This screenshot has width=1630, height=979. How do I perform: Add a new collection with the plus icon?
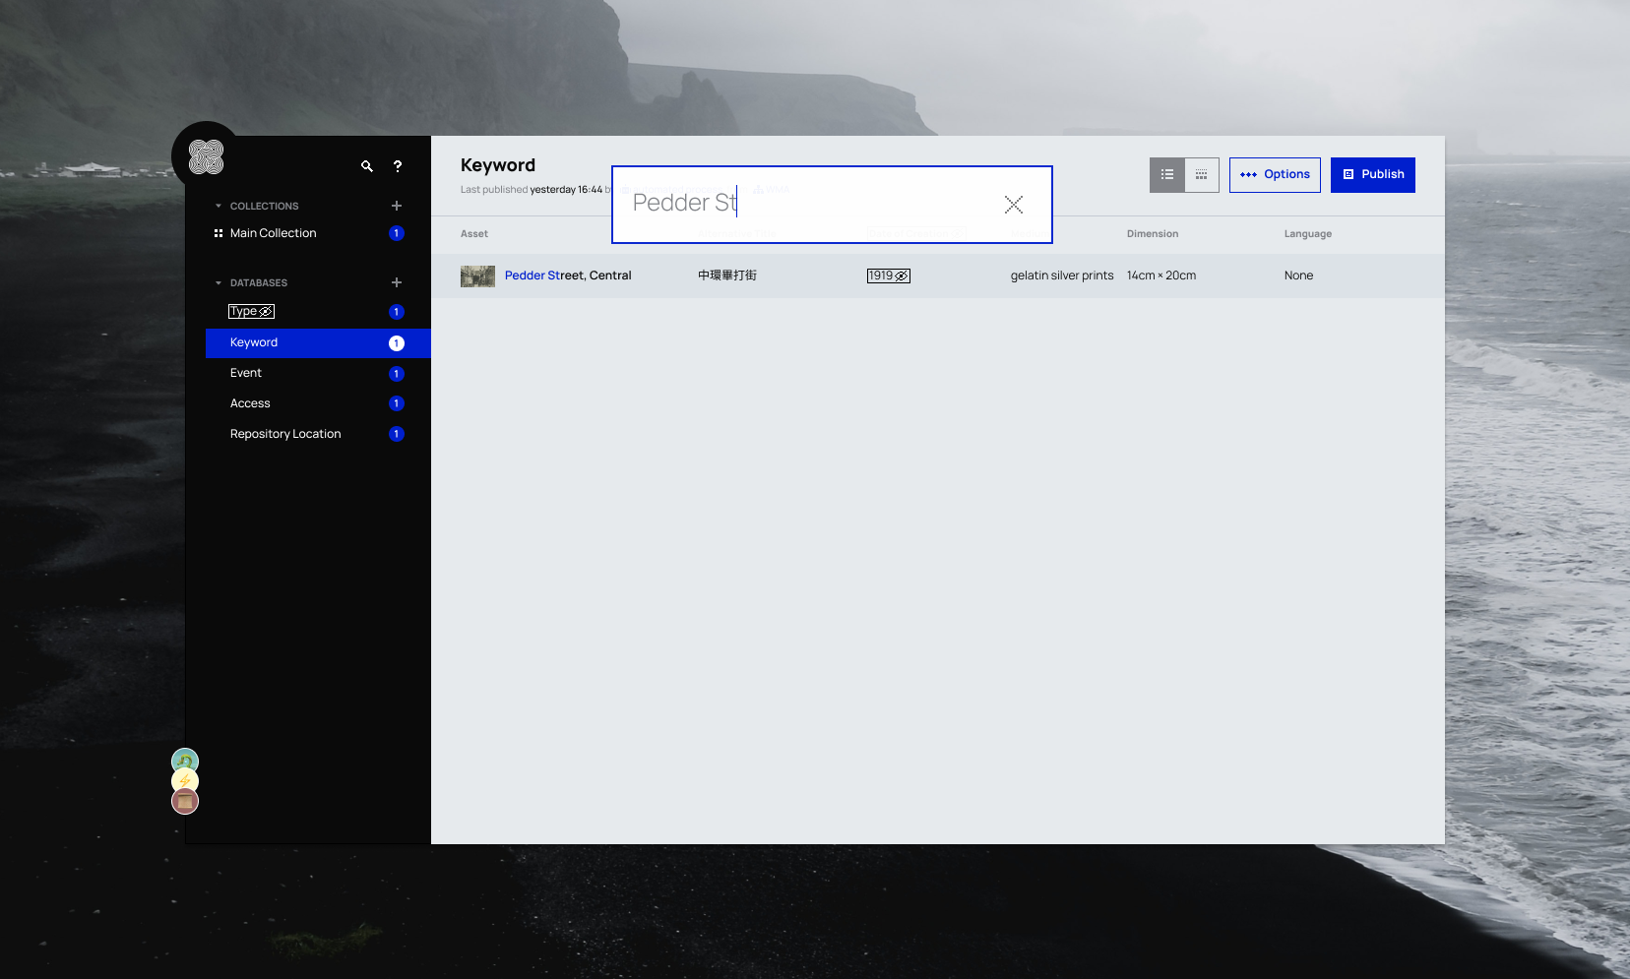[397, 206]
